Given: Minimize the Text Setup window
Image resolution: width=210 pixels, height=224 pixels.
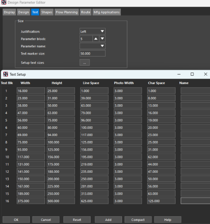Looking at the screenshot, I should [x=179, y=74].
